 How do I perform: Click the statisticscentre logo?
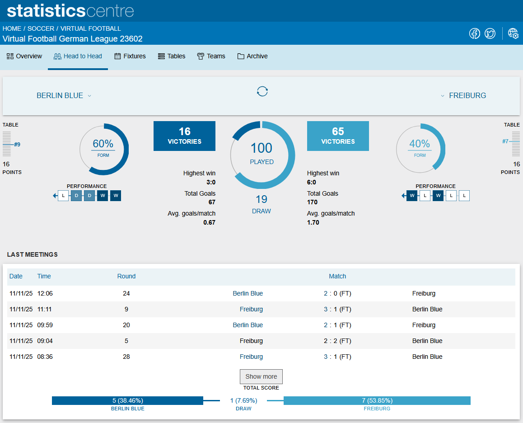click(x=70, y=11)
